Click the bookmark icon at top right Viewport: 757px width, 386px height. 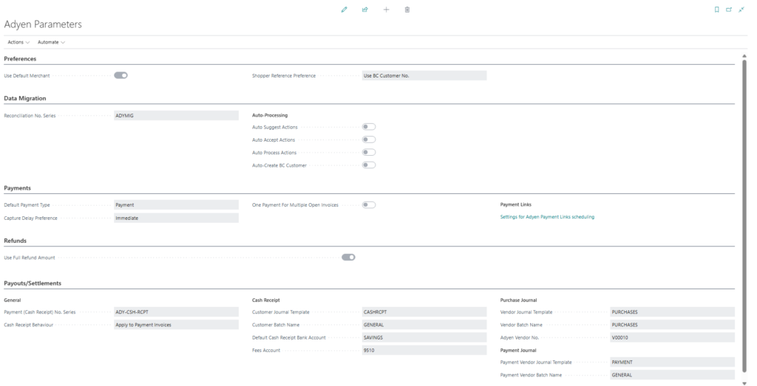click(716, 10)
